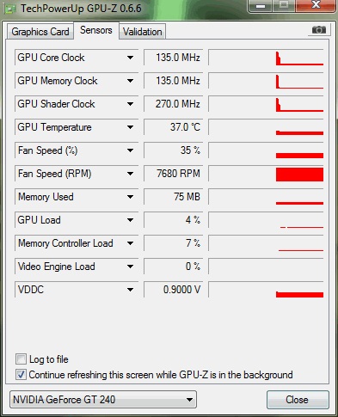Enable the Log to file checkbox
Viewport: 338px width, 417px height.
21,359
